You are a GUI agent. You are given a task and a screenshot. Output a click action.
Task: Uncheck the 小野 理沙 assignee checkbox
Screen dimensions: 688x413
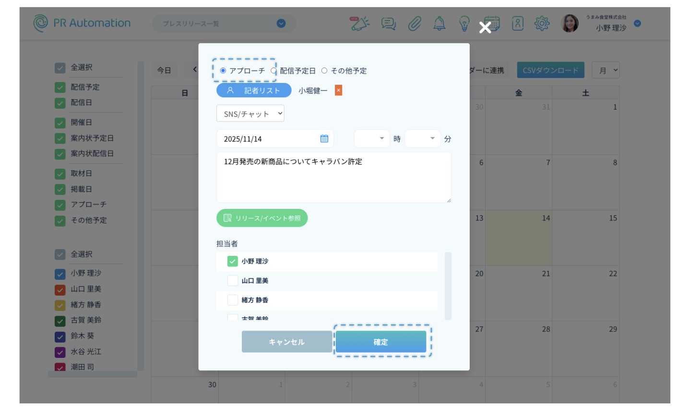pyautogui.click(x=233, y=261)
